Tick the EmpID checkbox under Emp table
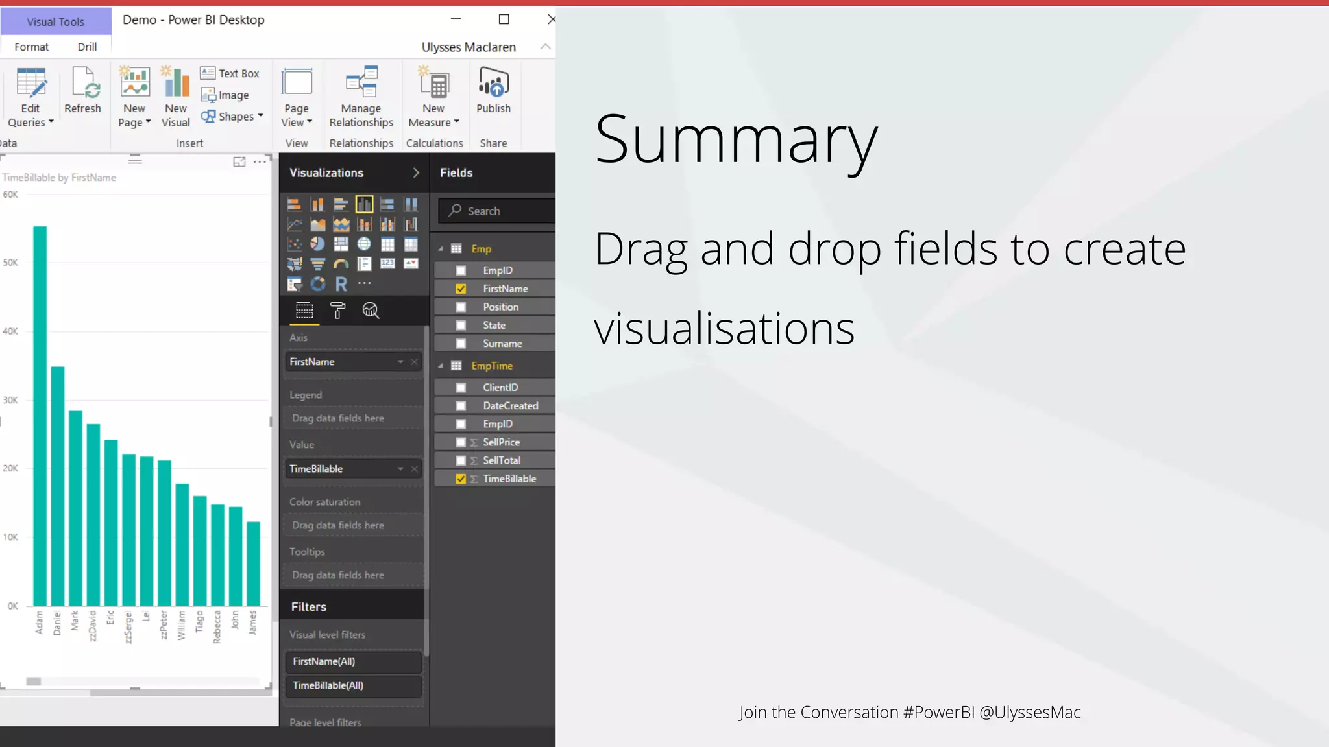The height and width of the screenshot is (747, 1329). click(x=461, y=270)
